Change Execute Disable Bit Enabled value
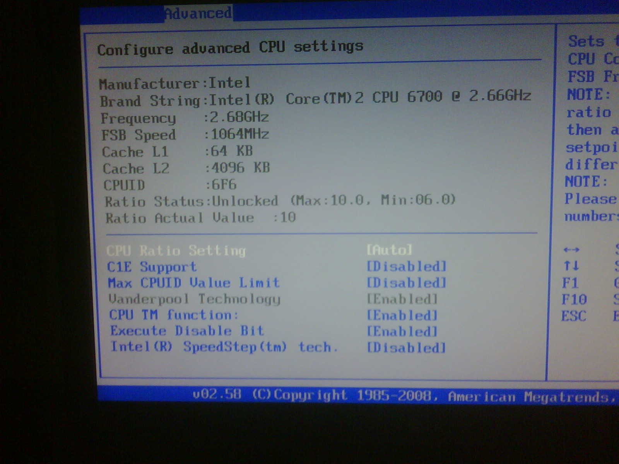Screen dimensions: 619x464 [402, 331]
